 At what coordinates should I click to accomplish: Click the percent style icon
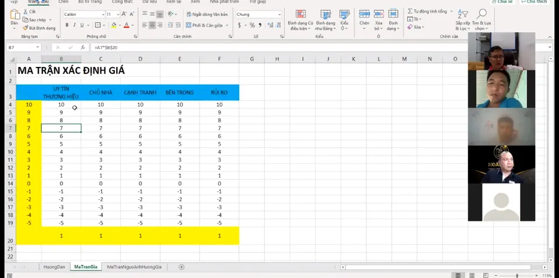point(252,25)
